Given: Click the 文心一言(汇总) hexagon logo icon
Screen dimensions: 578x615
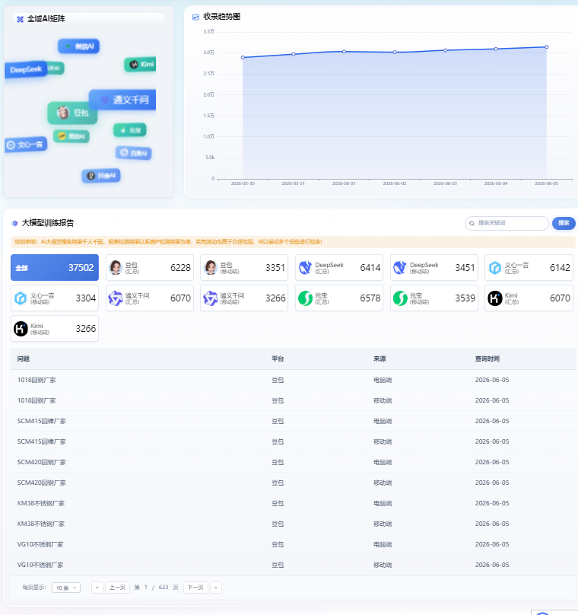Looking at the screenshot, I should click(495, 267).
